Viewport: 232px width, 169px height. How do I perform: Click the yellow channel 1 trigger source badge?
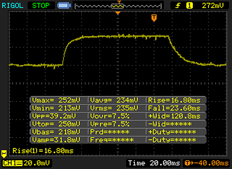pos(189,6)
